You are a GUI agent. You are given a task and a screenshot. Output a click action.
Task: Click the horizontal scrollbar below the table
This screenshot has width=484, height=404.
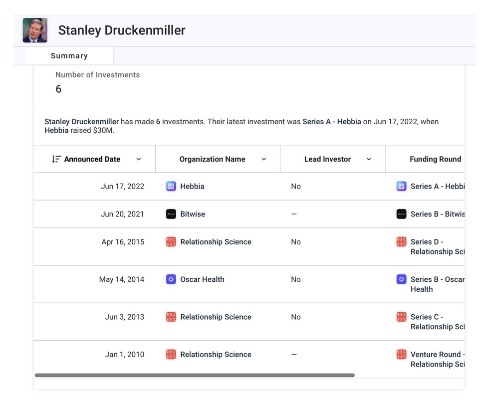click(195, 375)
